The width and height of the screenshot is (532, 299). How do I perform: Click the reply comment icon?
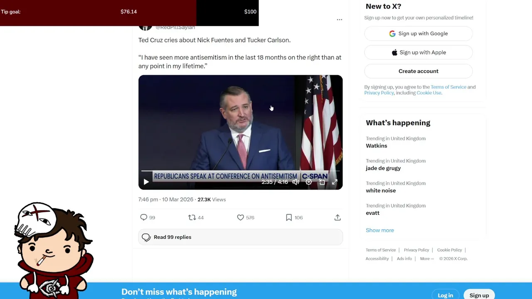click(144, 217)
